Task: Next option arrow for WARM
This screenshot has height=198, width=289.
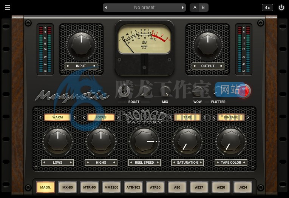Action: (75, 117)
